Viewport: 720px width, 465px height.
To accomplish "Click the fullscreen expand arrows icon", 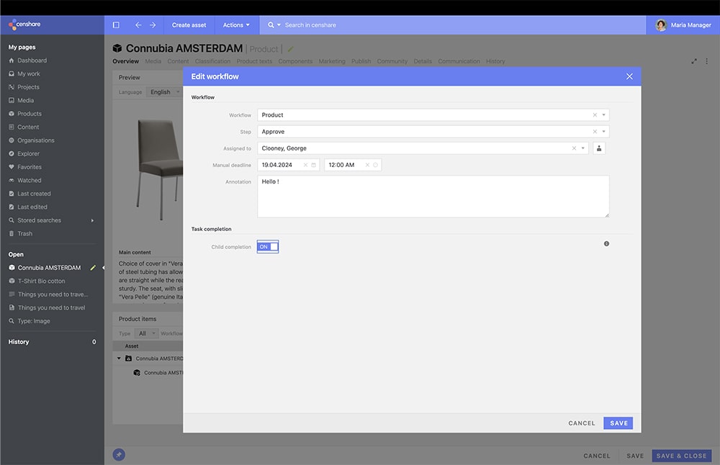I will coord(694,61).
